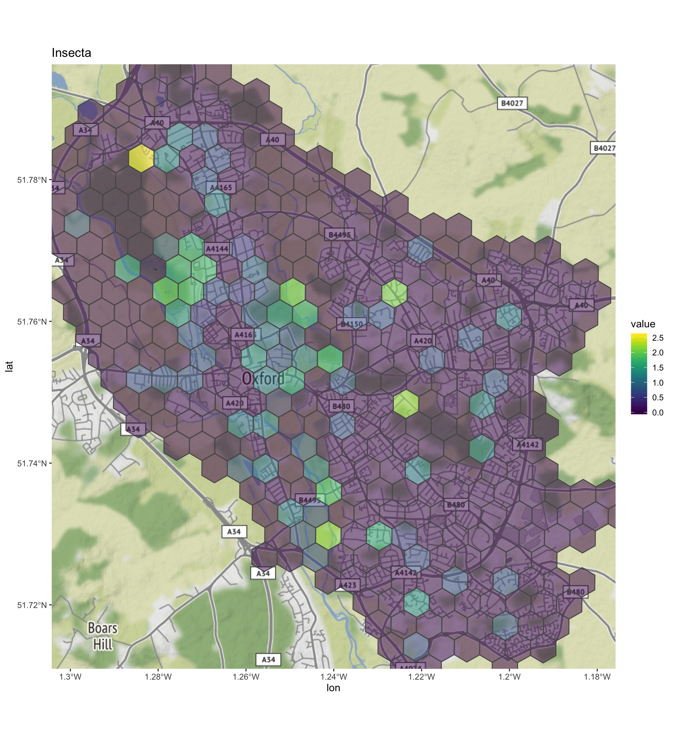Click the lat y-axis title
Image resolution: width=674 pixels, height=741 pixels.
click(9, 366)
